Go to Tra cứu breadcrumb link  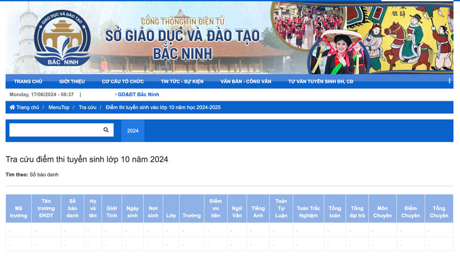(x=87, y=107)
